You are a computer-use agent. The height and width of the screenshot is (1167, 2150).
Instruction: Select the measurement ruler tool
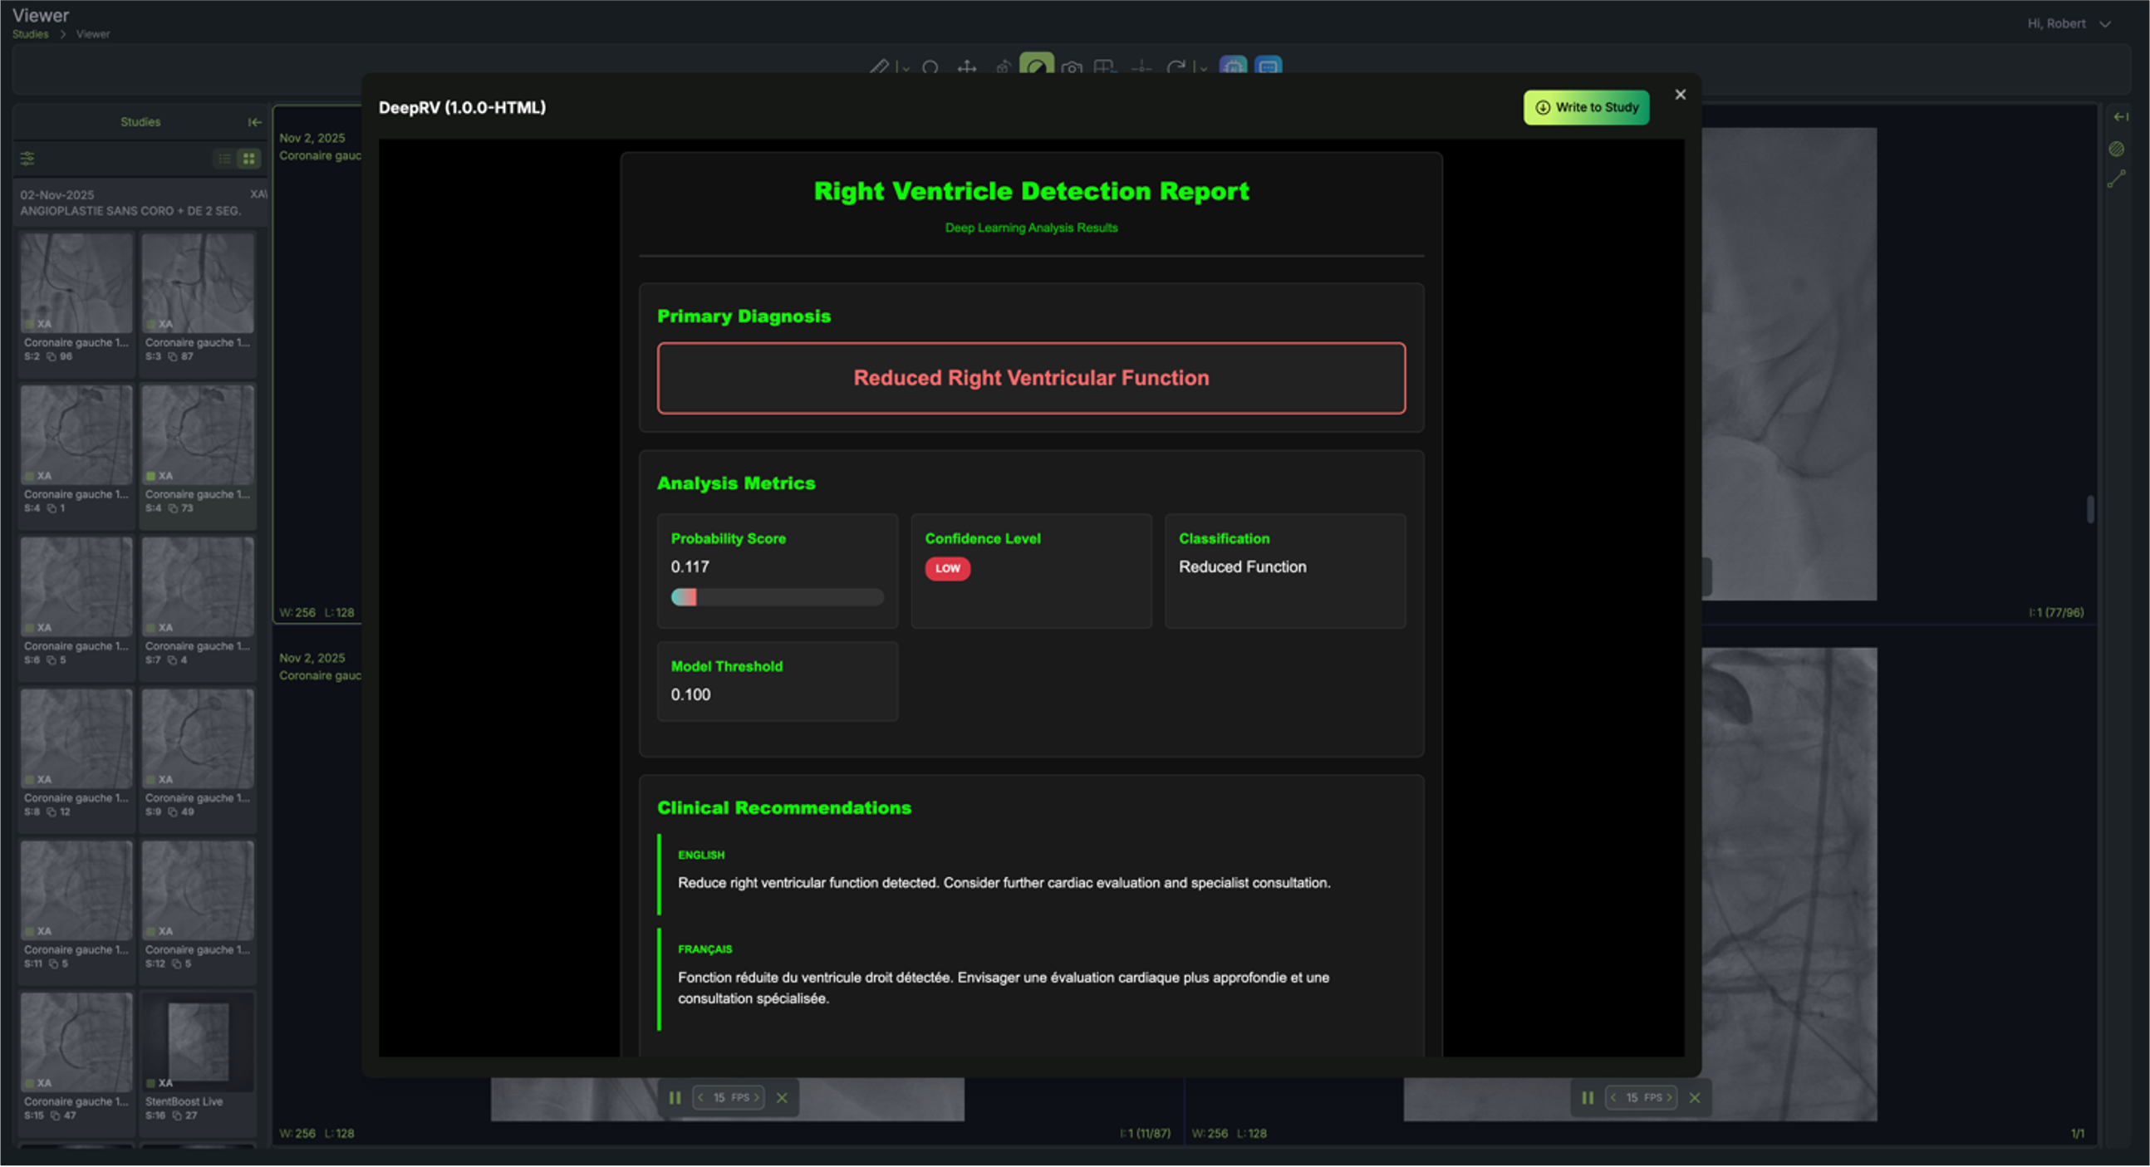point(881,68)
